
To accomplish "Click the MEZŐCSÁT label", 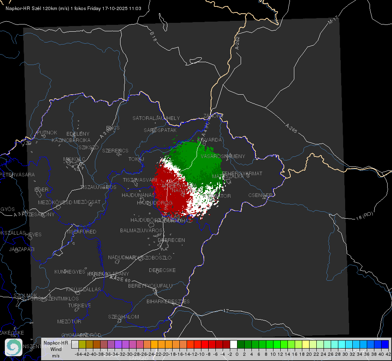I will [x=87, y=202].
